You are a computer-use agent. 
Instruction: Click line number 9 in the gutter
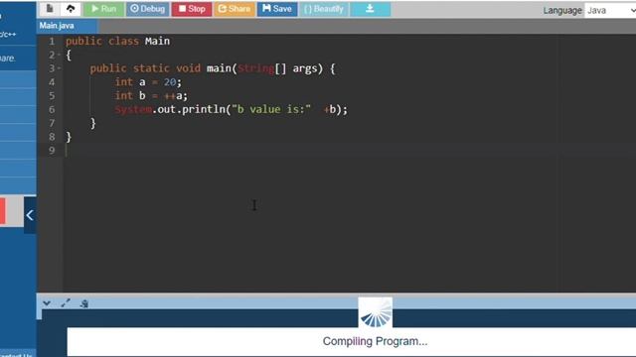[52, 150]
